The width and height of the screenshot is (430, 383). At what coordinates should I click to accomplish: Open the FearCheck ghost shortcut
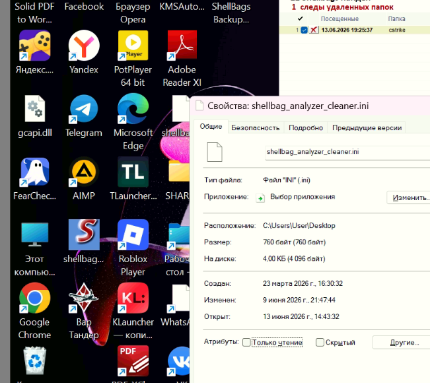[34, 172]
